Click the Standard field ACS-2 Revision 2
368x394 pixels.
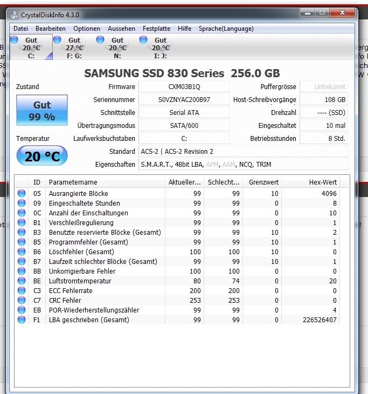tap(244, 152)
